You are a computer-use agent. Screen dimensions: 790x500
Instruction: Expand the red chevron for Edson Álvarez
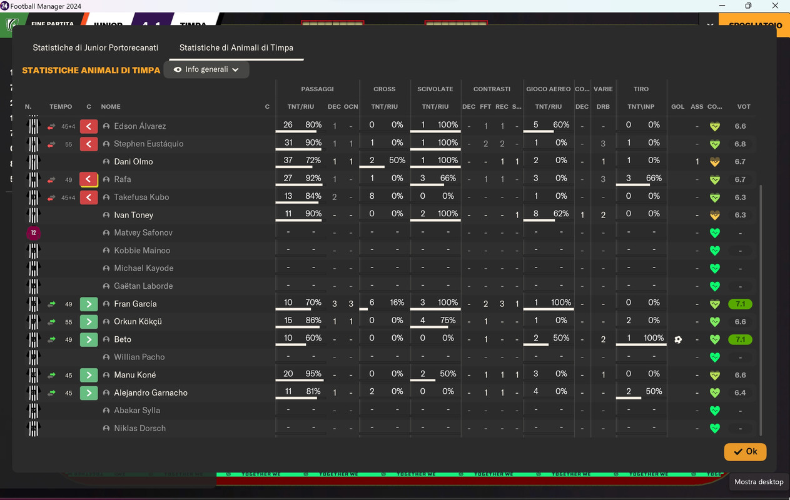point(89,126)
